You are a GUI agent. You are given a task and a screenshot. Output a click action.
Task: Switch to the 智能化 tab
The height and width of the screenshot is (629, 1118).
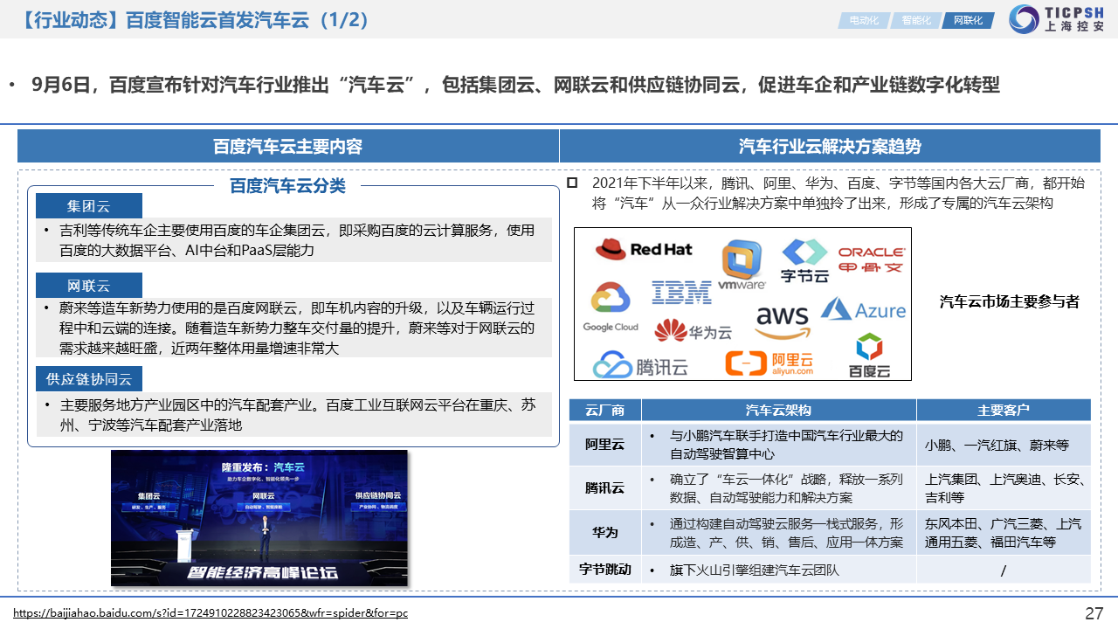pos(914,20)
